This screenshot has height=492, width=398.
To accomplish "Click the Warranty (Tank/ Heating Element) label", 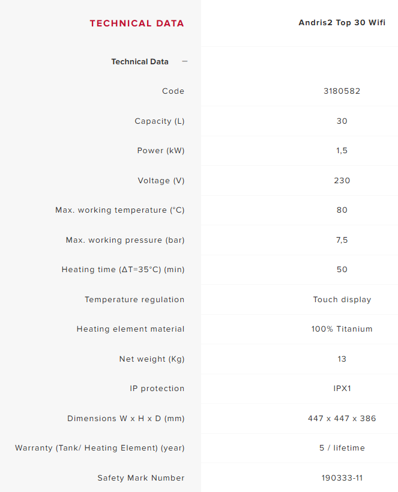I will pyautogui.click(x=100, y=448).
